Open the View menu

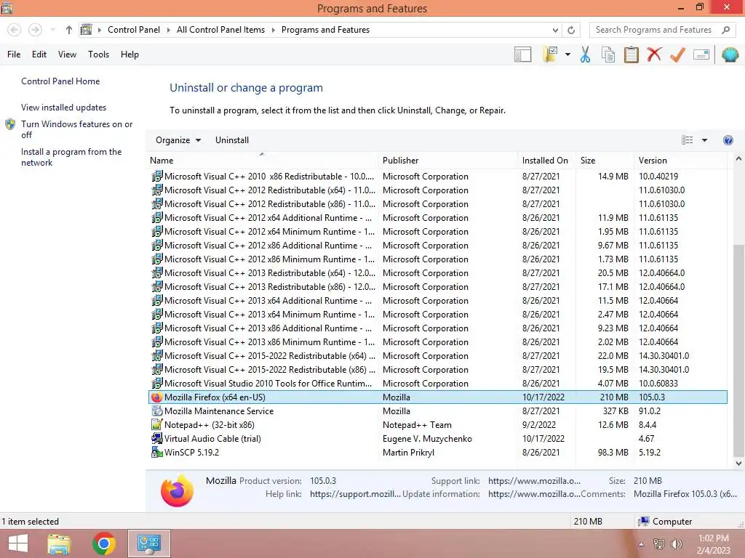pyautogui.click(x=67, y=54)
